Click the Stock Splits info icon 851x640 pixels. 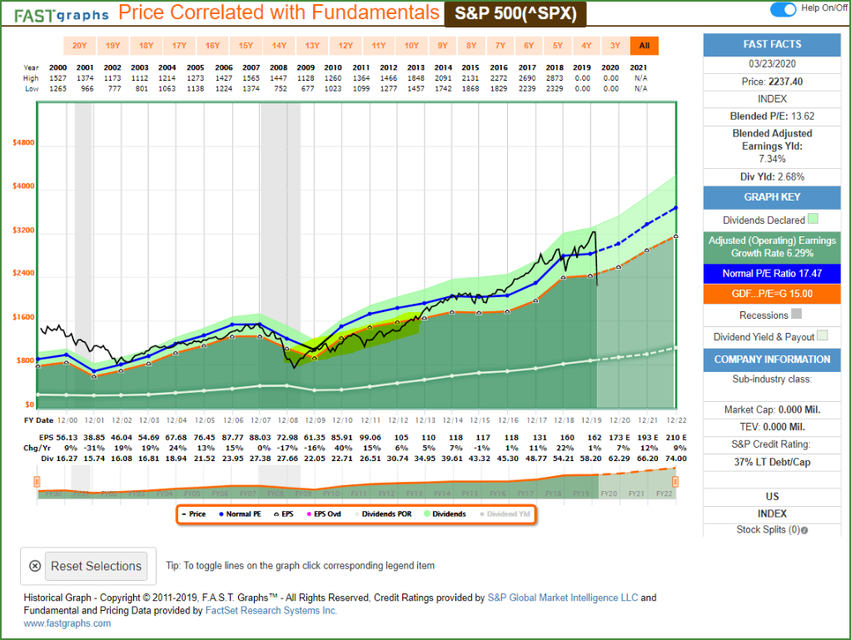click(804, 530)
